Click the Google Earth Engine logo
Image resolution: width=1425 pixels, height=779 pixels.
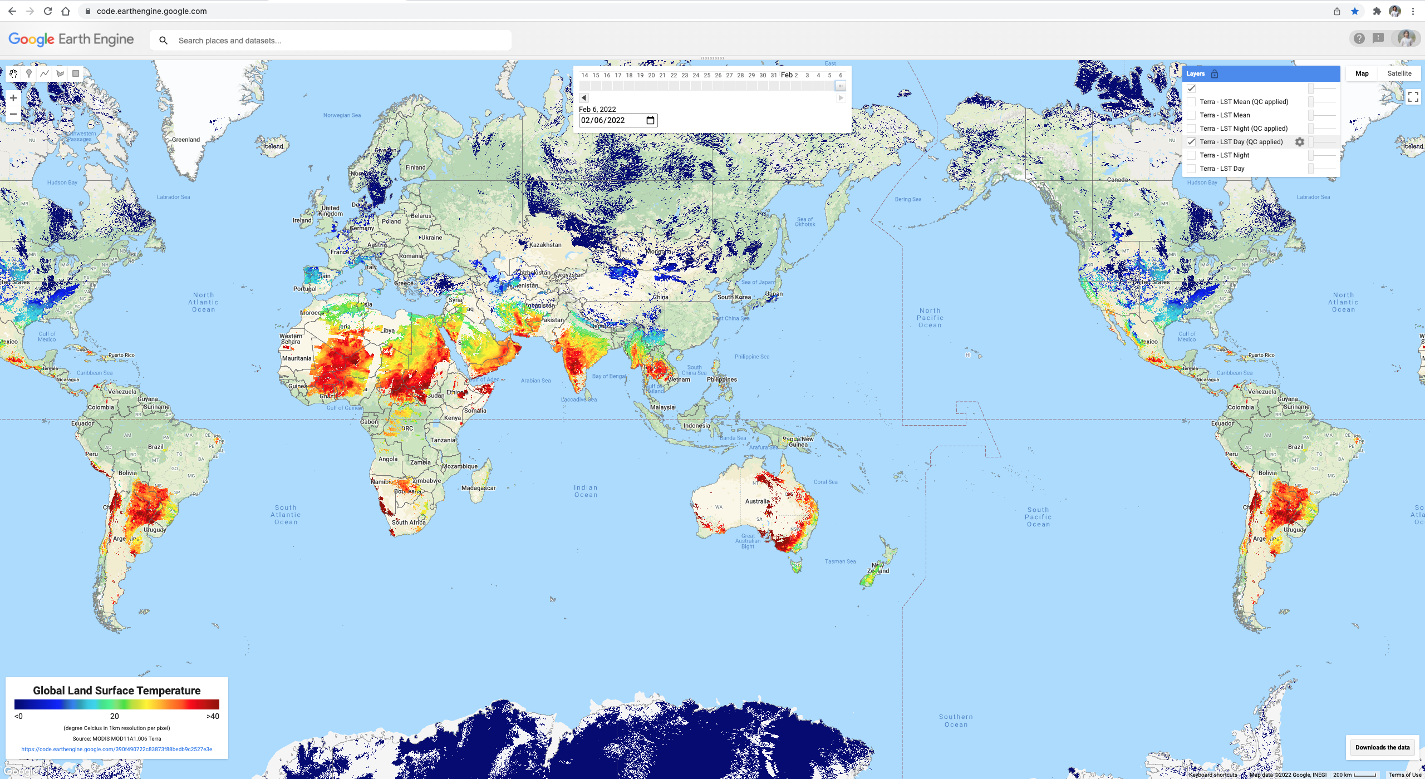(x=71, y=40)
